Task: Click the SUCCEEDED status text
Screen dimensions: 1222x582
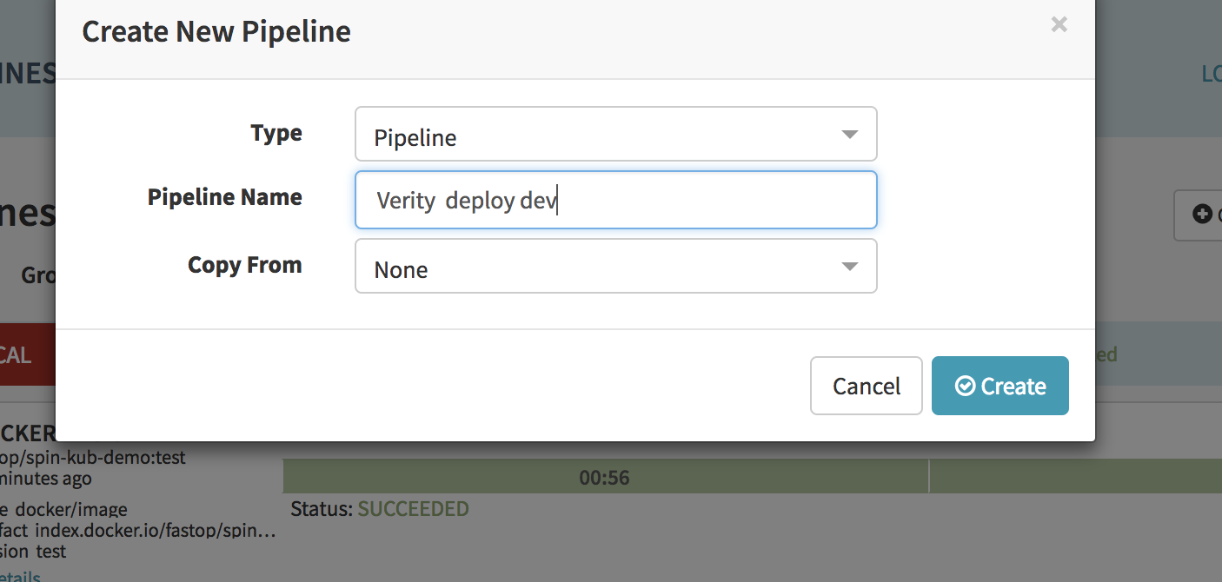Action: click(x=413, y=509)
